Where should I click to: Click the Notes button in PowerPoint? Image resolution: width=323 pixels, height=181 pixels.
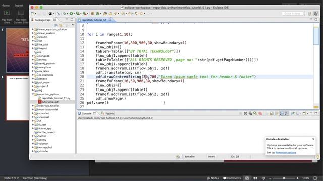tap(213, 178)
